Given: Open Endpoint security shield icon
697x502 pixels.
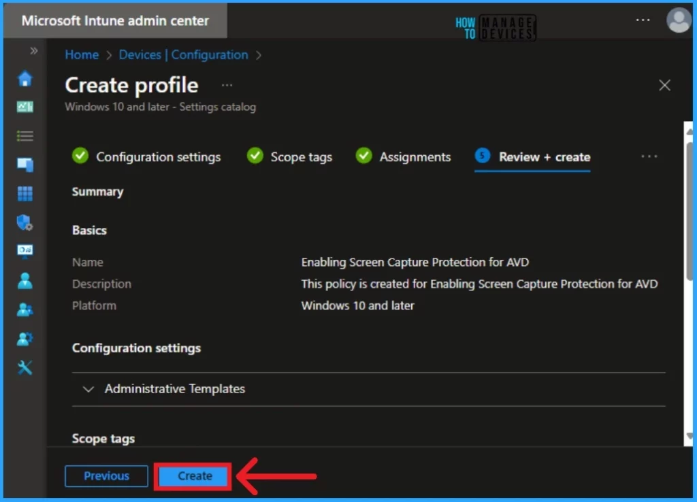Looking at the screenshot, I should pos(25,222).
